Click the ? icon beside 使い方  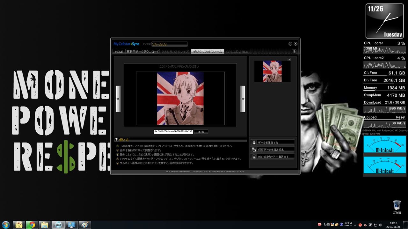pyautogui.click(x=116, y=140)
